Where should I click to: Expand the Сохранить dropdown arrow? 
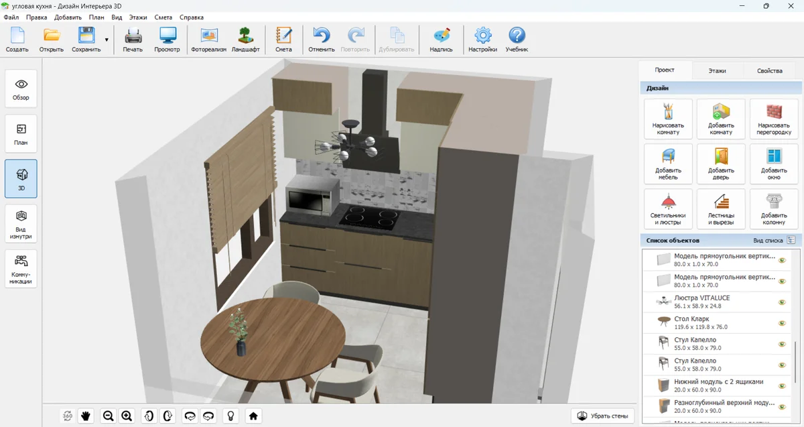point(107,40)
